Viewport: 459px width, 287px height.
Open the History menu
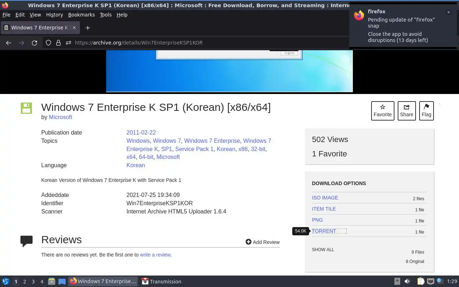55,15
